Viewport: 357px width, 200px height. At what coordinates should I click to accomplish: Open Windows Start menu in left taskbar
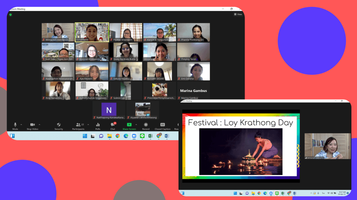pos(85,136)
